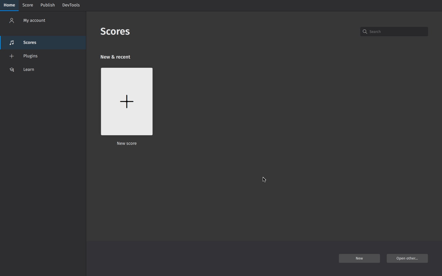
Task: Click the Open other... button
Action: click(x=407, y=258)
